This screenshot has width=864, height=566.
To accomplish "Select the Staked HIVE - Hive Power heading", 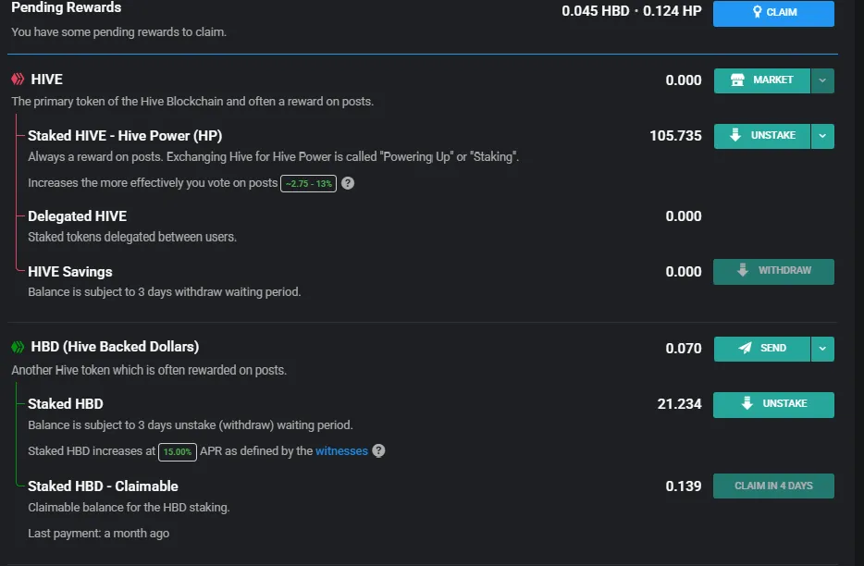I will click(x=125, y=135).
